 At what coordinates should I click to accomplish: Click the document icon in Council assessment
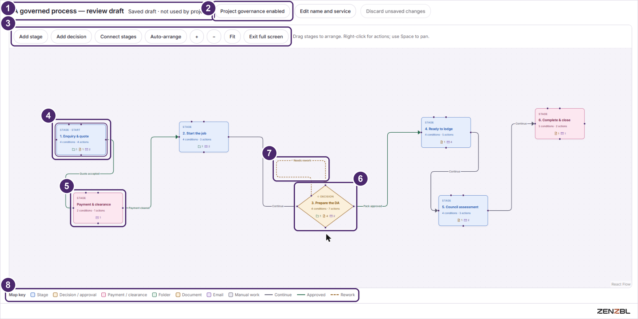click(459, 220)
